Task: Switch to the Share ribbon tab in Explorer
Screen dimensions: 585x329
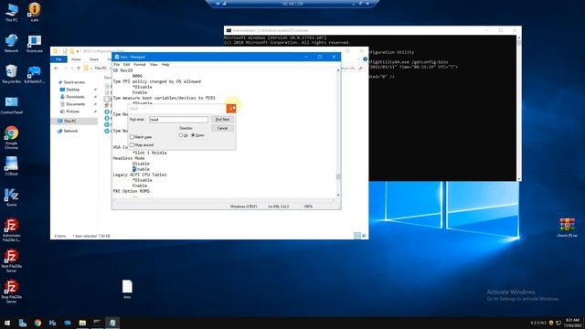Action: (x=94, y=59)
